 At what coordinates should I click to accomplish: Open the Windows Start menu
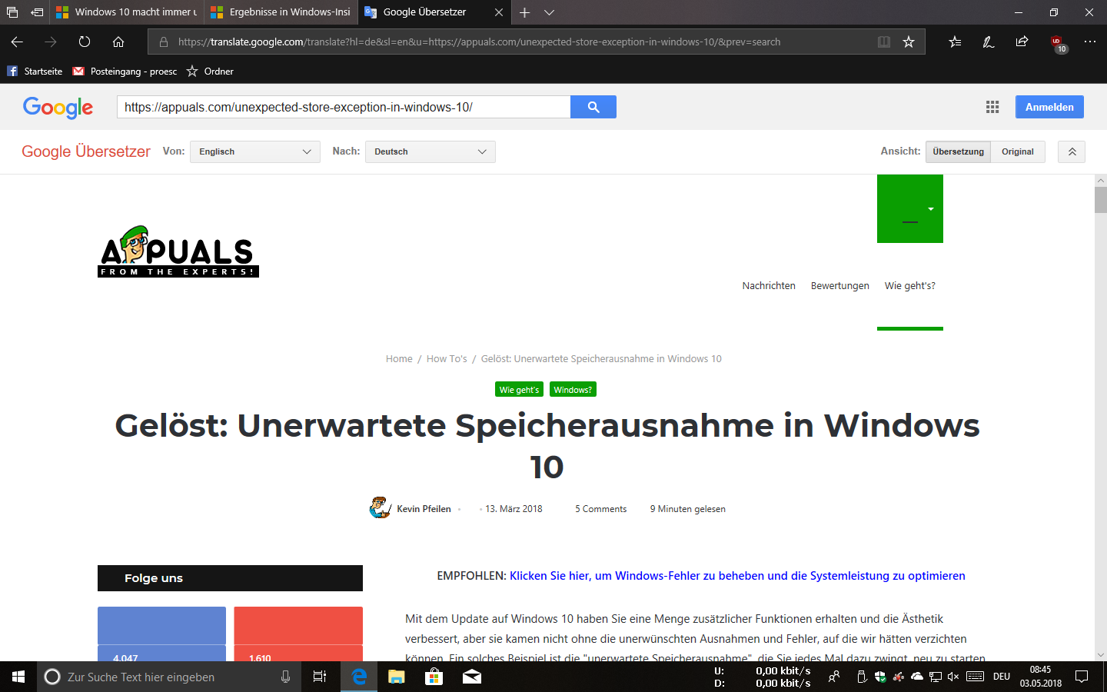[18, 677]
